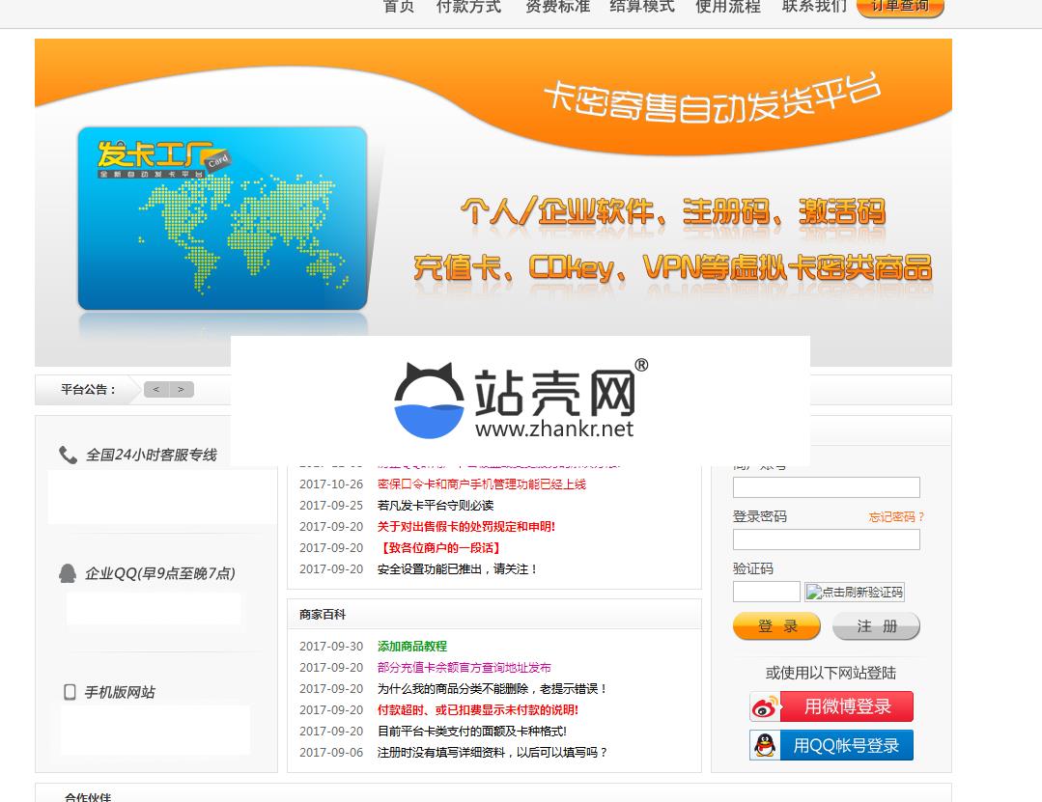Focus the merchant account input field
The image size is (1042, 802).
[826, 487]
